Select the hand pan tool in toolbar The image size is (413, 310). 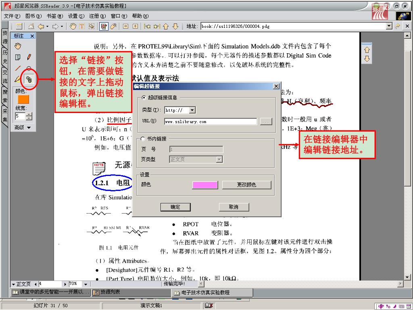click(x=73, y=26)
